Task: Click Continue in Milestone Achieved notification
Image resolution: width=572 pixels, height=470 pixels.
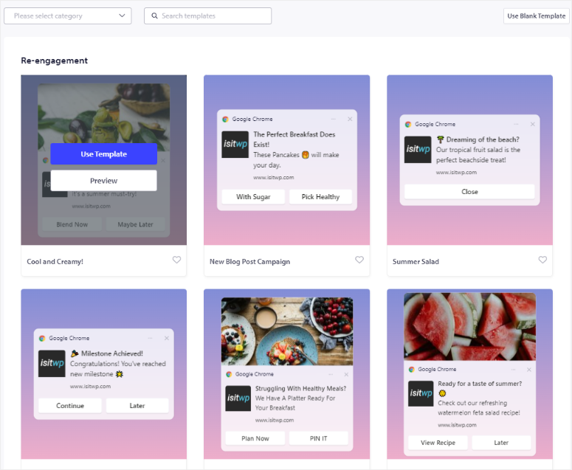Action: pos(70,406)
